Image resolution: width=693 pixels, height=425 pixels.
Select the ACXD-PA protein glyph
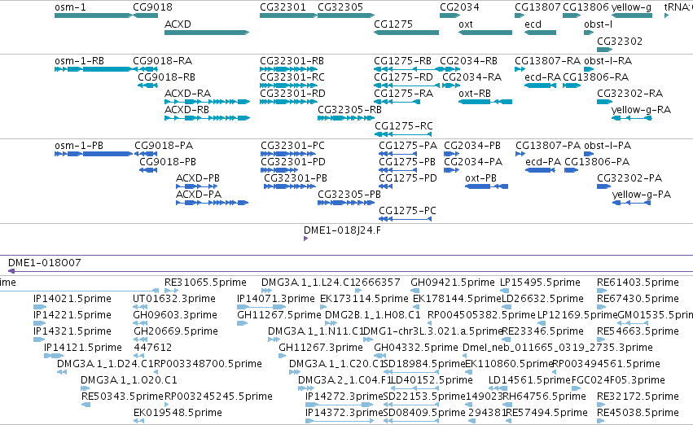coord(213,203)
